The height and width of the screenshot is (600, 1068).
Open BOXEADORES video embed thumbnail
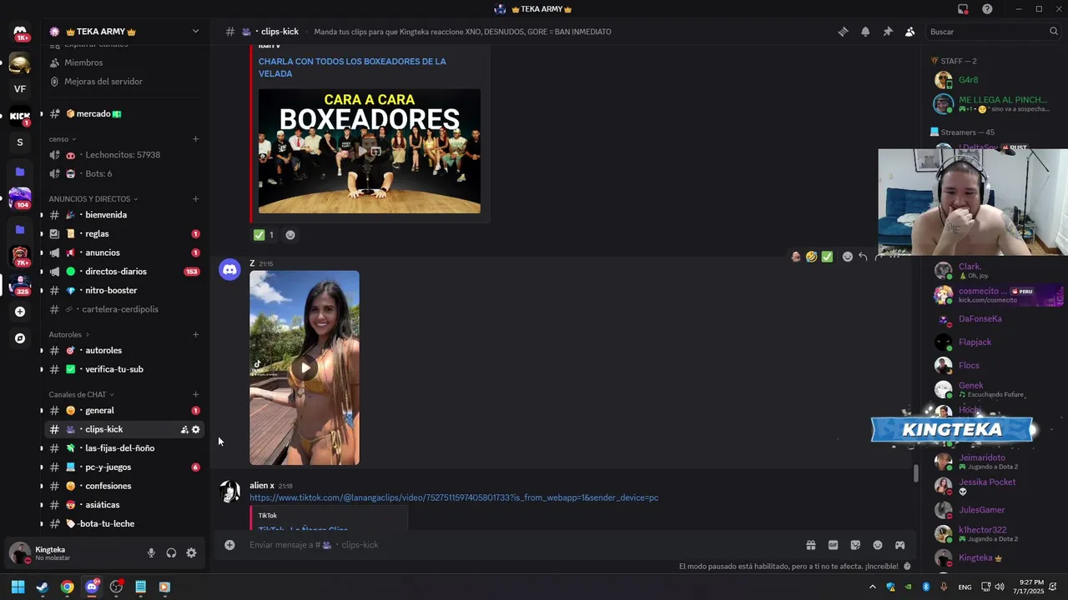370,151
